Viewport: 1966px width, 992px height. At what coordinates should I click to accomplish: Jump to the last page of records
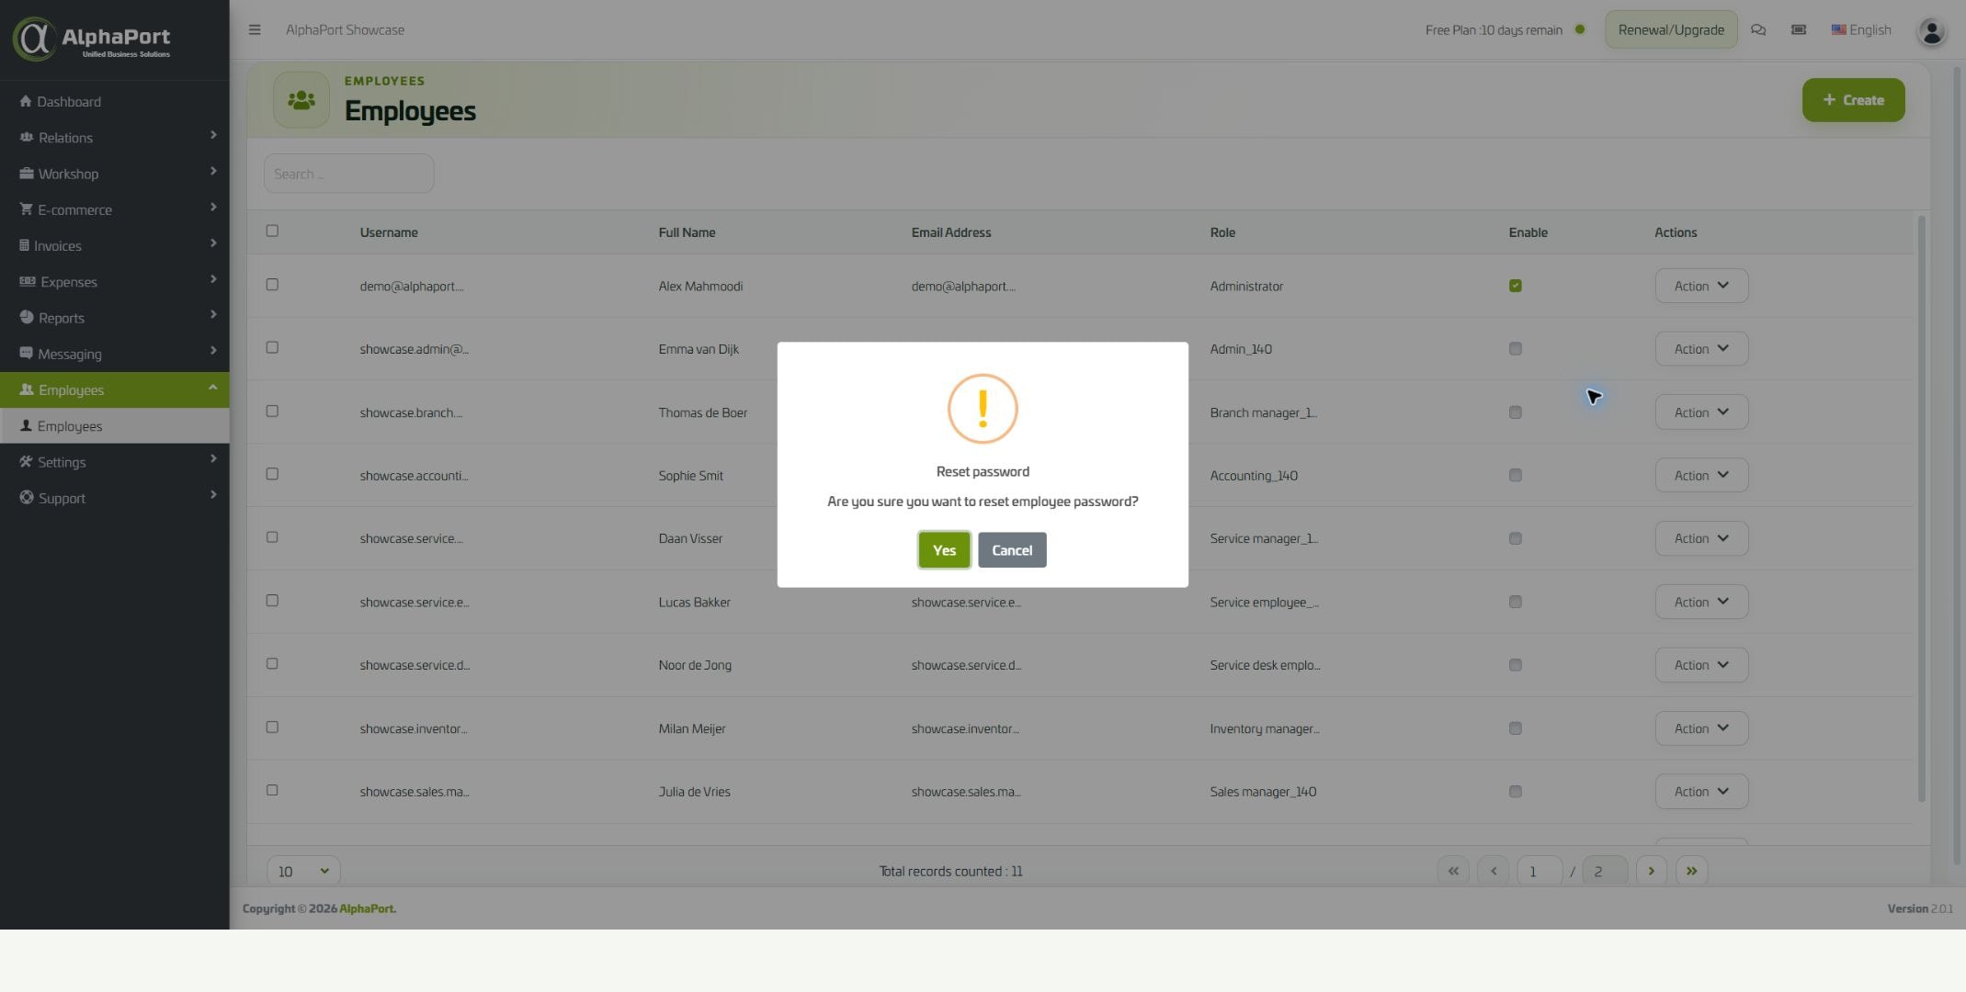(1692, 871)
